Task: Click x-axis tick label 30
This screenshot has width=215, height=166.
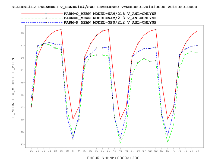Action: point(91,151)
